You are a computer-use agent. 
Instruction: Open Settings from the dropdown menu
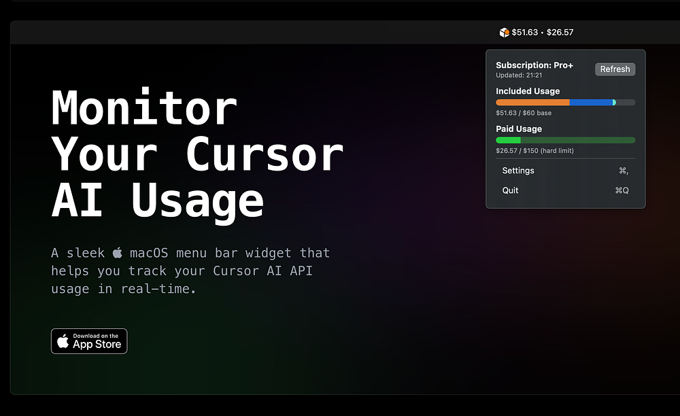[566, 171]
